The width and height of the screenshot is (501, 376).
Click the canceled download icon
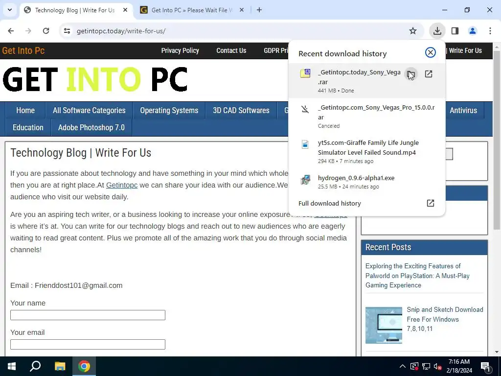305,109
